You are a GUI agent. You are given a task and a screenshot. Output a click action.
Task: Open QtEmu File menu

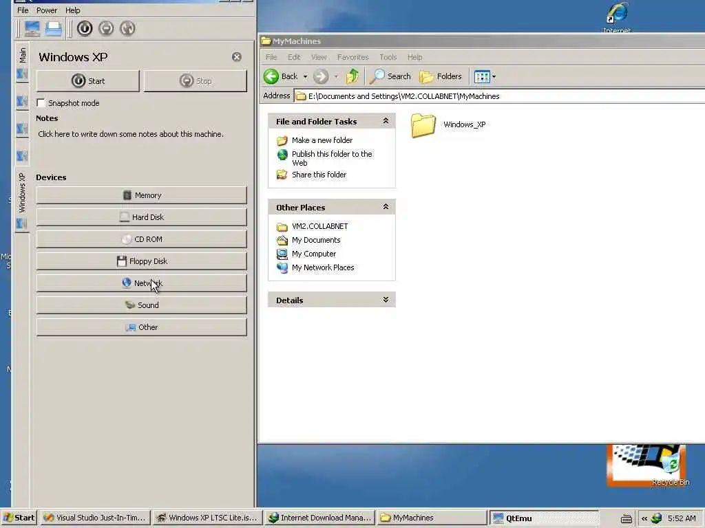[x=23, y=10]
